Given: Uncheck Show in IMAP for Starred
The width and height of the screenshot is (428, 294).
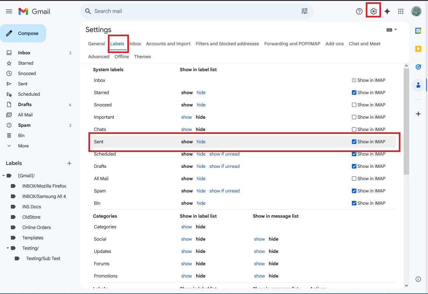Looking at the screenshot, I should [354, 93].
